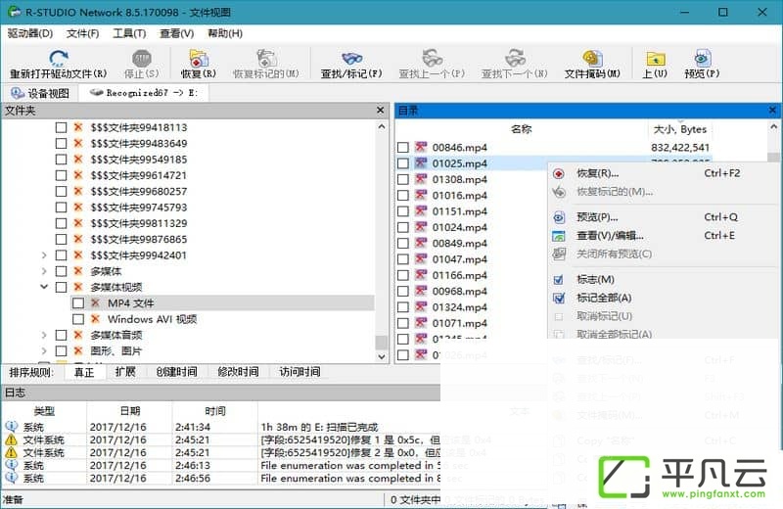Click the Recover (恢复) toolbar icon
Viewport: 783px width, 509px height.
(199, 58)
